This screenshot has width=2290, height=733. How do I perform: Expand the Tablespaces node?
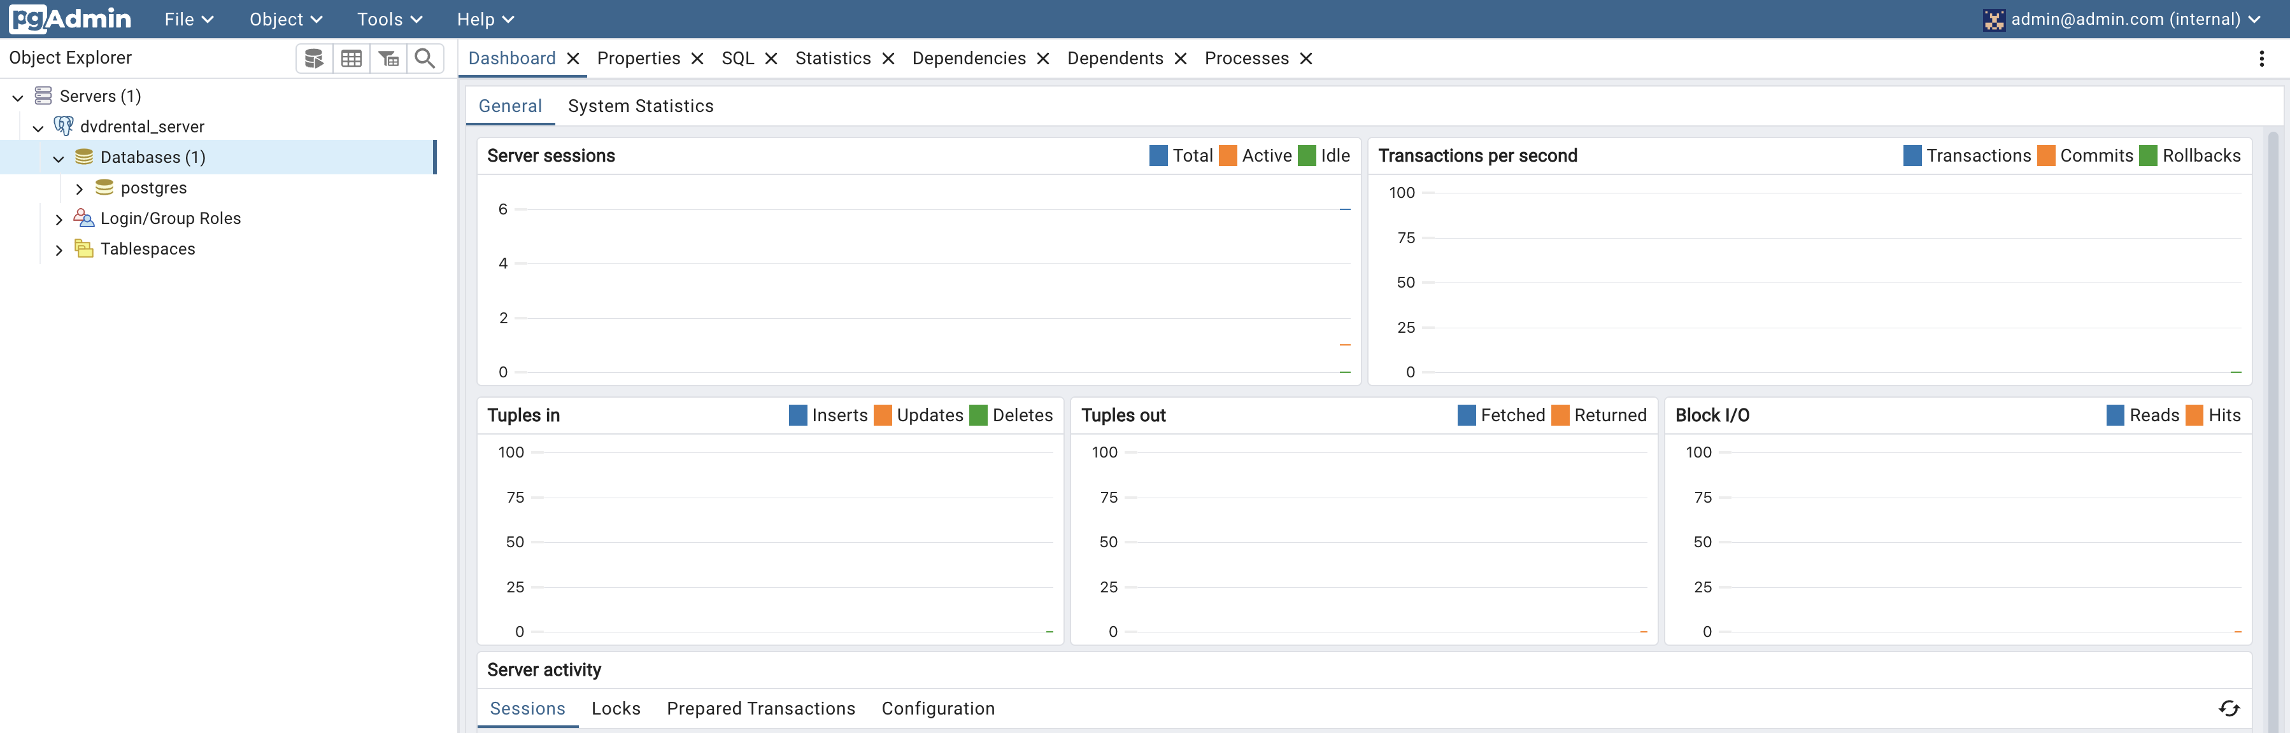coord(59,249)
